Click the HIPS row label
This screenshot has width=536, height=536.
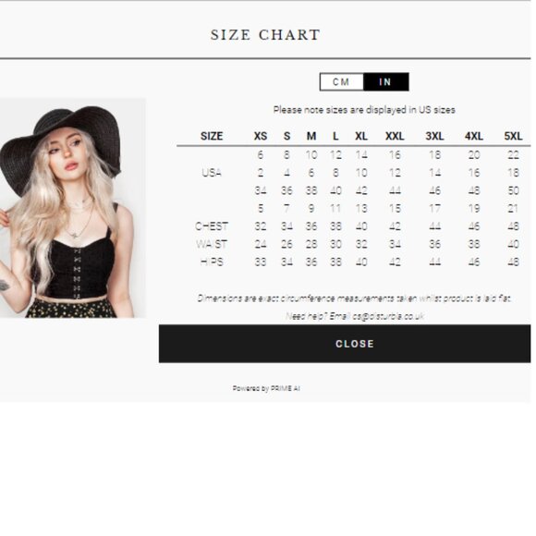pos(212,262)
